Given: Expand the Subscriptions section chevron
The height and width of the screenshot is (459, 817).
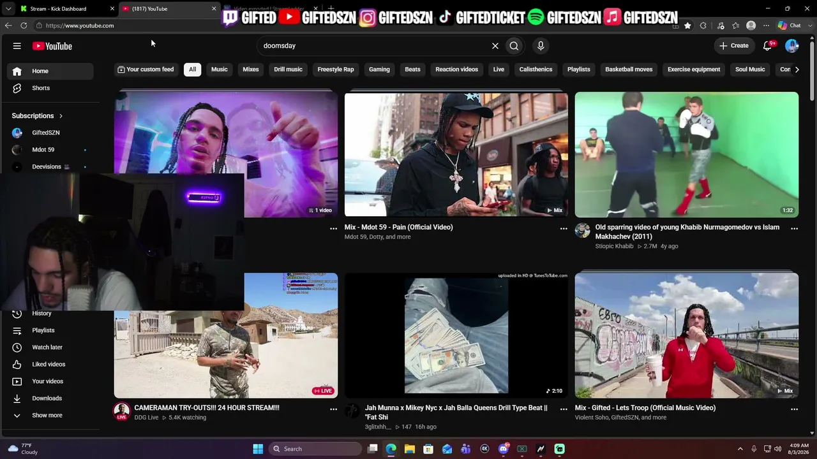Looking at the screenshot, I should [x=61, y=116].
